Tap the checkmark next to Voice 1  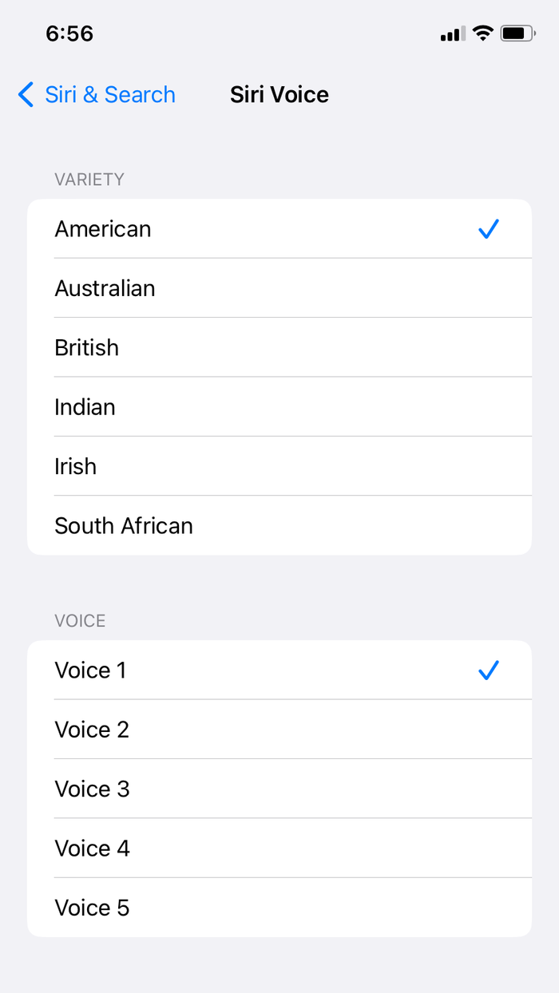(x=489, y=671)
